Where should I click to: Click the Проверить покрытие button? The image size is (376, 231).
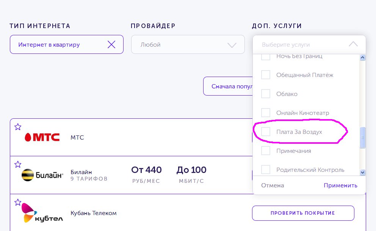tap(303, 213)
